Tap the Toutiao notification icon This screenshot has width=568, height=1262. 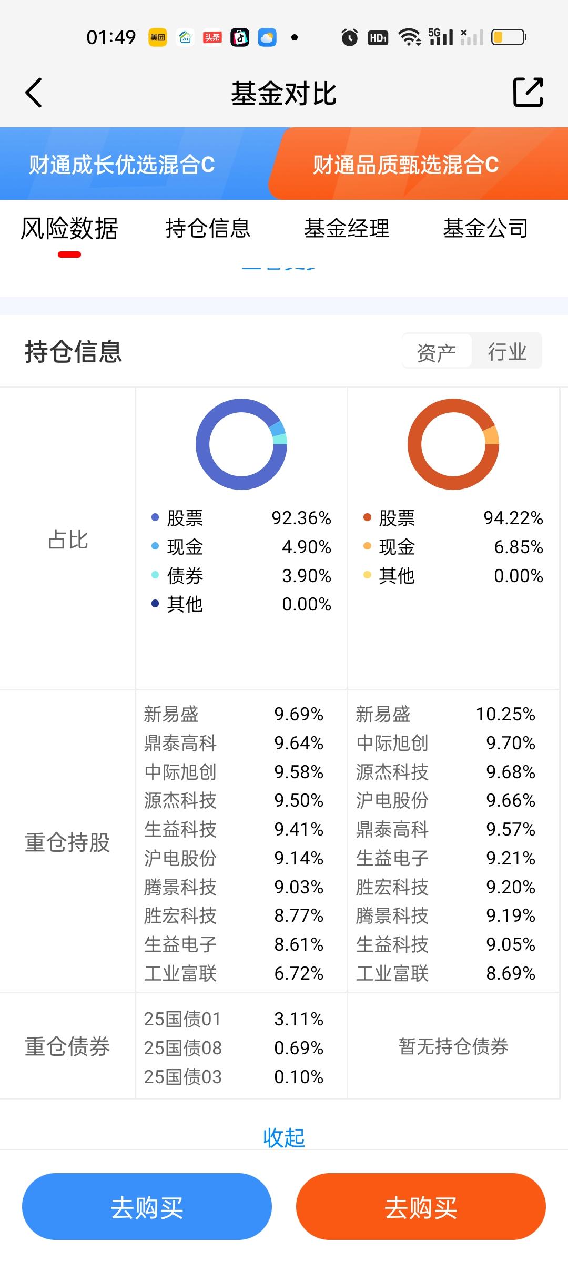212,37
